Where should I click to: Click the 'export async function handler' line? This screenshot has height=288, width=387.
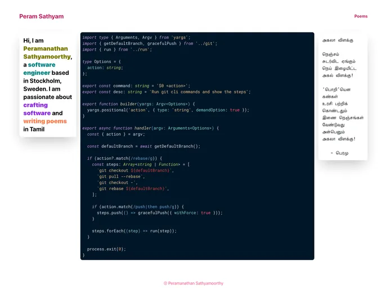click(150, 128)
